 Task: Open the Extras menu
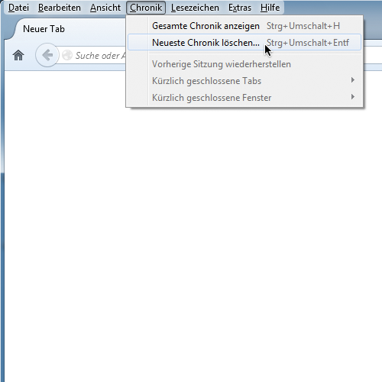coord(240,8)
